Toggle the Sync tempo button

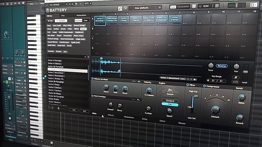tap(173, 7)
